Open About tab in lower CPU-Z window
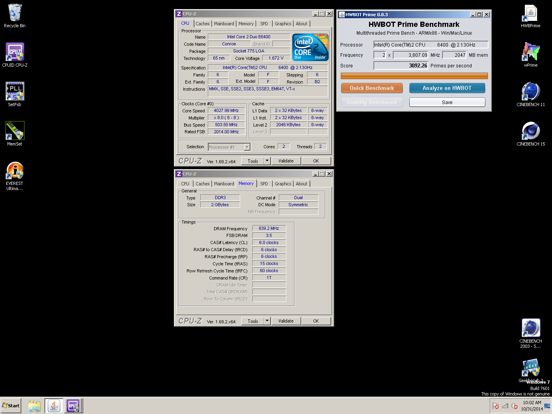This screenshot has width=552, height=414. click(302, 184)
